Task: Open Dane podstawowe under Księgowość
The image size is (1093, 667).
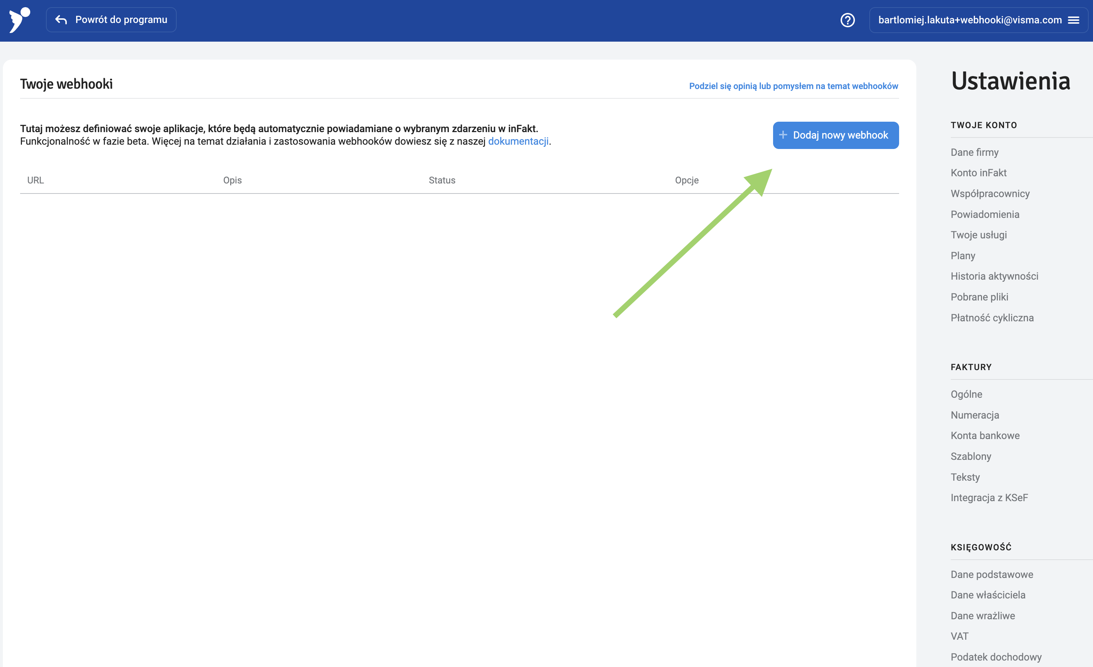Action: pos(991,574)
